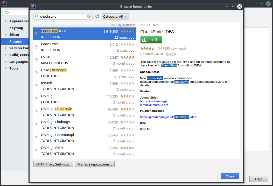Click the star rating of CS 61B

(128, 57)
